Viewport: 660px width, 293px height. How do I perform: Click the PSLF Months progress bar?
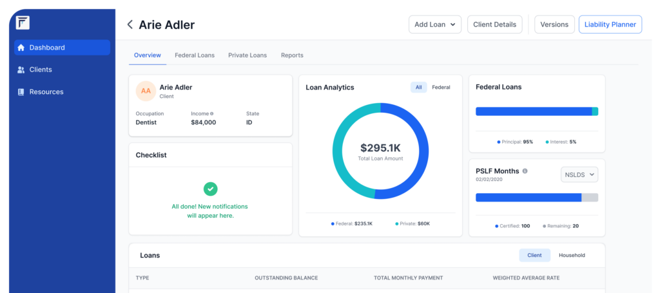tap(537, 198)
